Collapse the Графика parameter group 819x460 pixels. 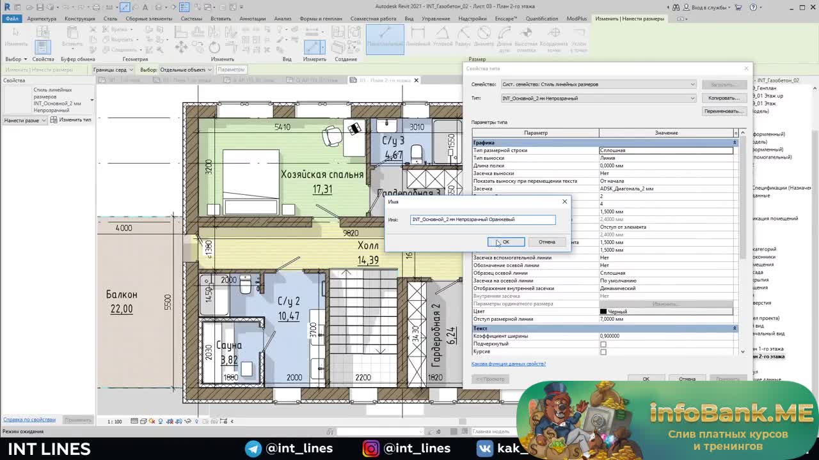tap(735, 142)
